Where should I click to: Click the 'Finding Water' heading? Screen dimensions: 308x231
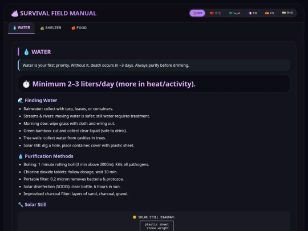pyautogui.click(x=41, y=100)
